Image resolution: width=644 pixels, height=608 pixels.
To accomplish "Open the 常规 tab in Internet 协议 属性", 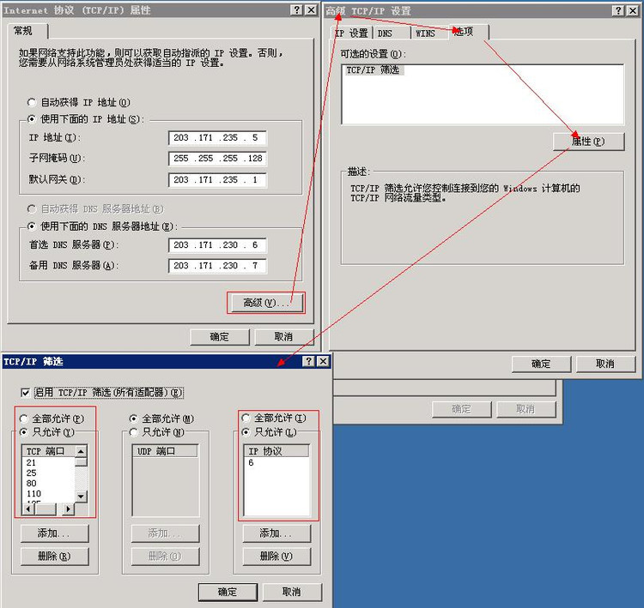I will pos(27,31).
